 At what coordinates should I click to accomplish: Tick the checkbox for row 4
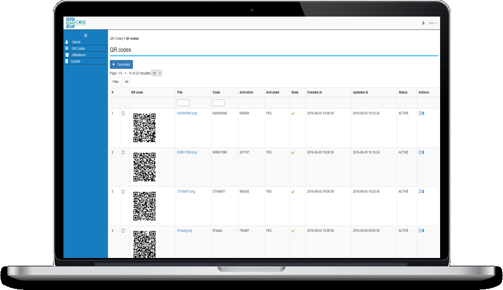pyautogui.click(x=123, y=230)
